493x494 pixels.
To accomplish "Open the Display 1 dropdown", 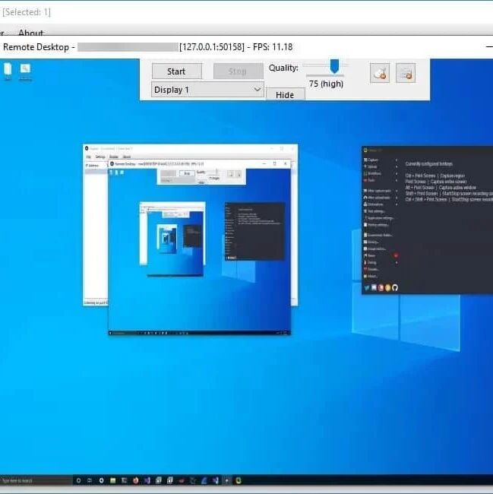I will click(x=207, y=90).
